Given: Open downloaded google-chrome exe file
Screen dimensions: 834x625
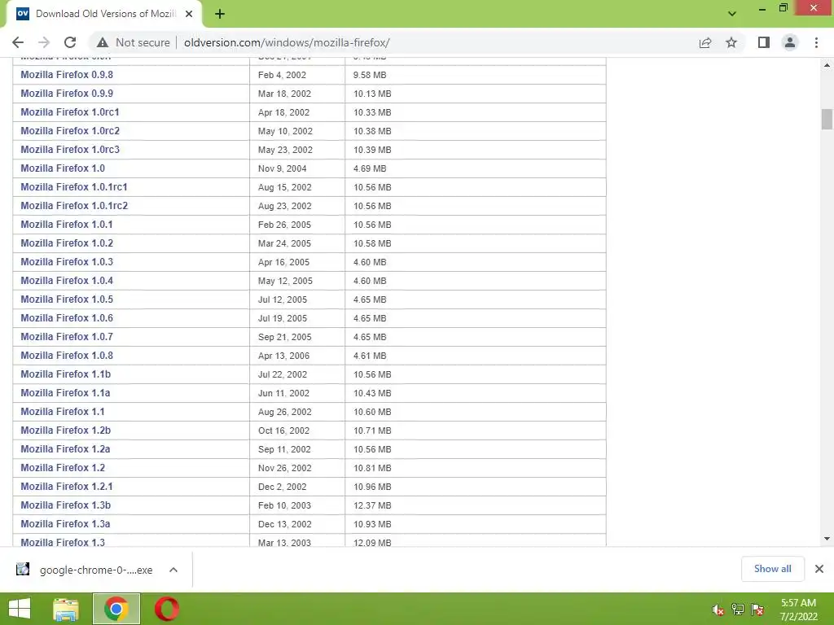Looking at the screenshot, I should [96, 570].
